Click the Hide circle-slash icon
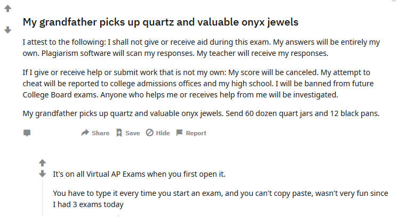 150,133
